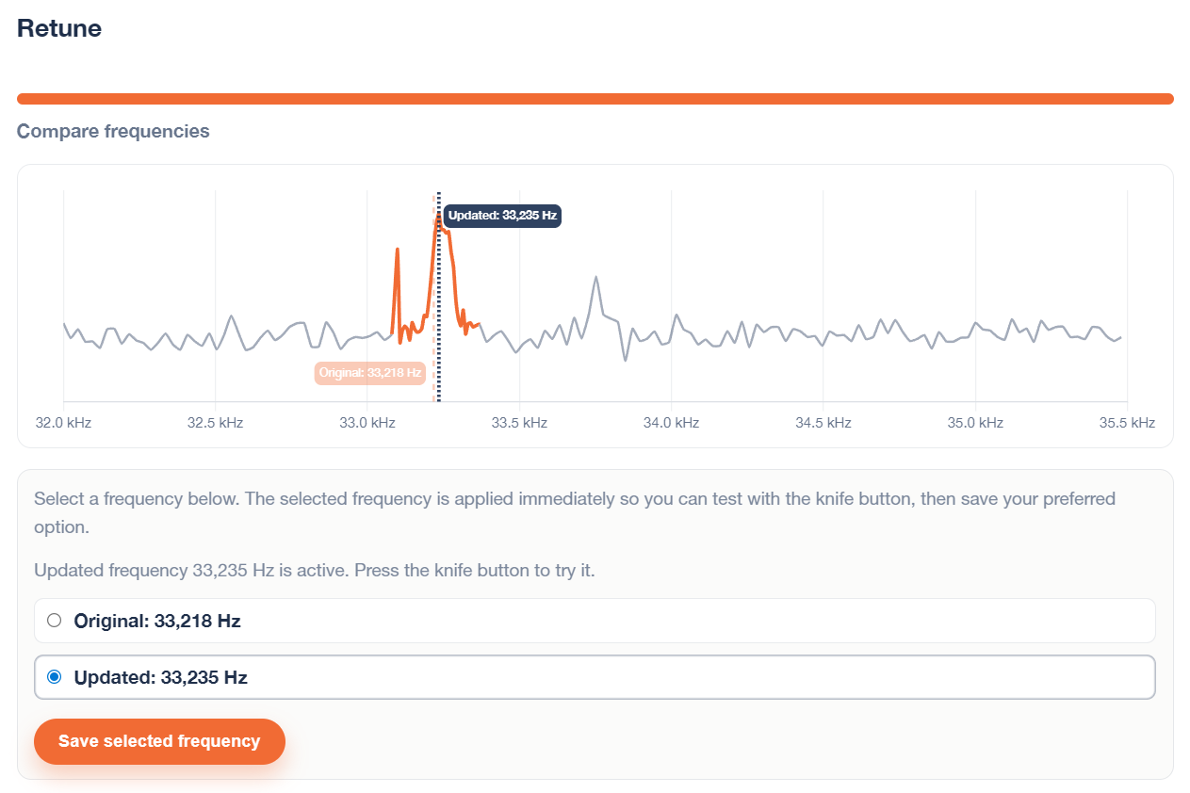Click Save selected frequency button

click(159, 741)
